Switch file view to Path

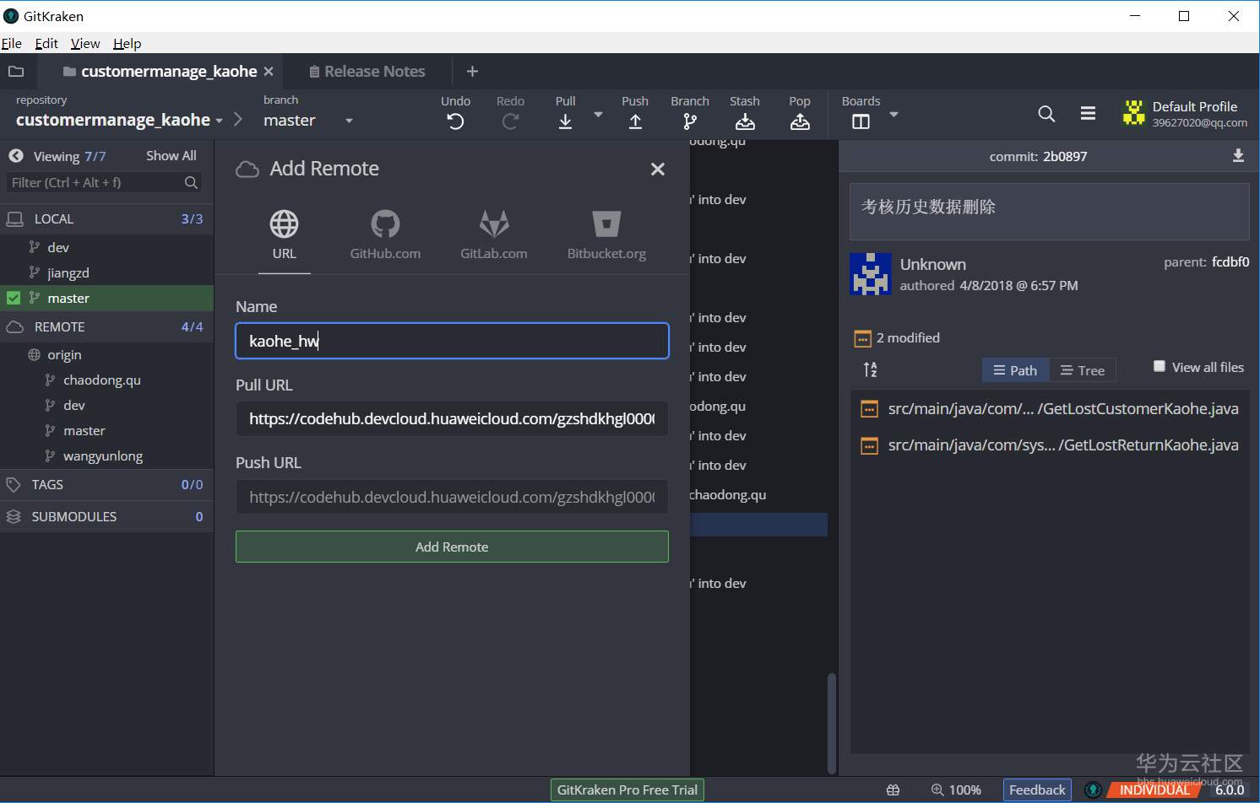1015,370
